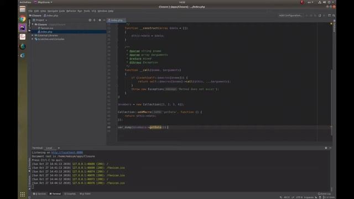Click Activities in the top bar
354x199 pixels.
point(25,2)
